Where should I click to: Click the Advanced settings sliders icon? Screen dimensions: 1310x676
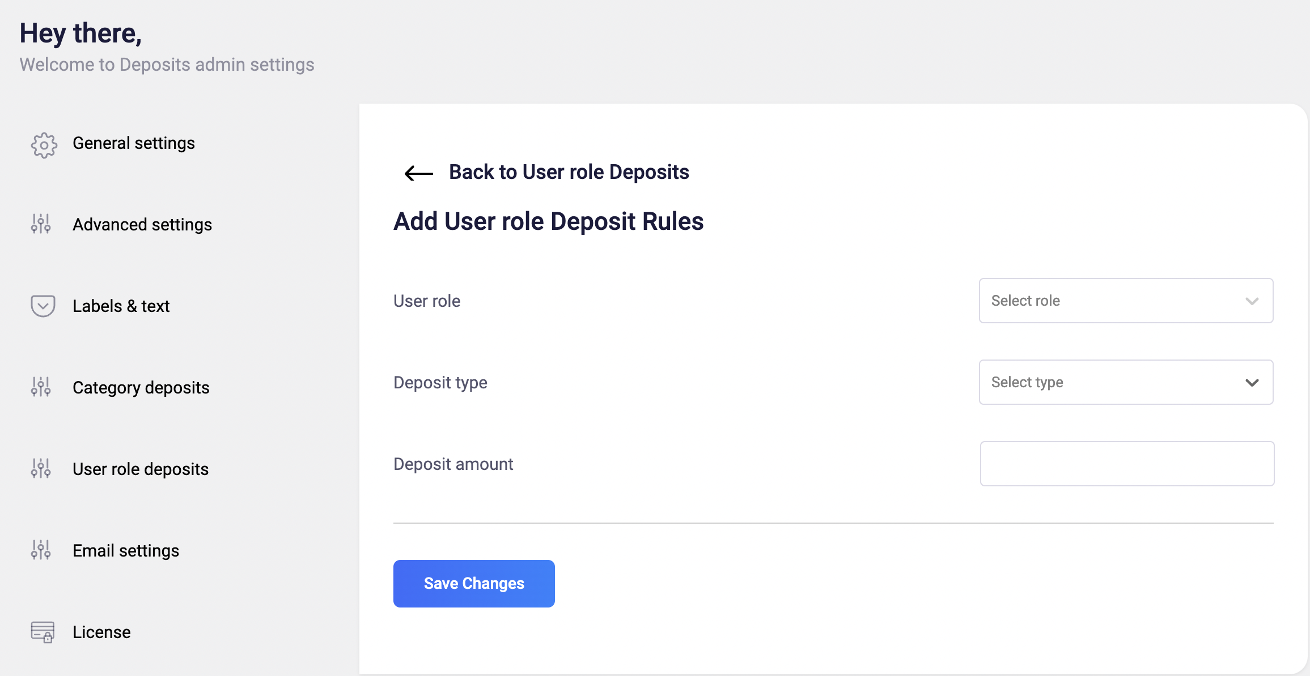41,224
